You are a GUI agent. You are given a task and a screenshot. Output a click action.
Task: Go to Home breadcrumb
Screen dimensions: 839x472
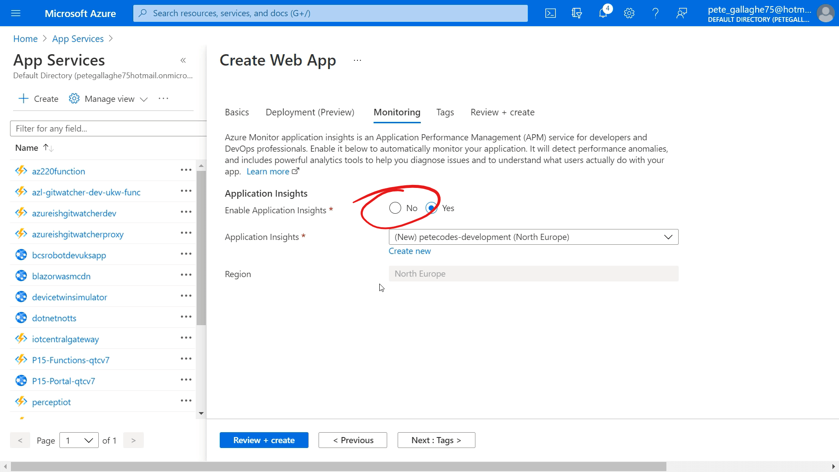[x=25, y=38]
